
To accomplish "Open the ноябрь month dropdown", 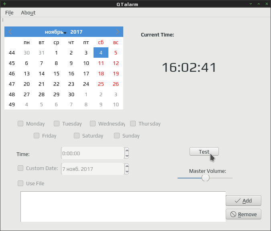I will click(55, 32).
